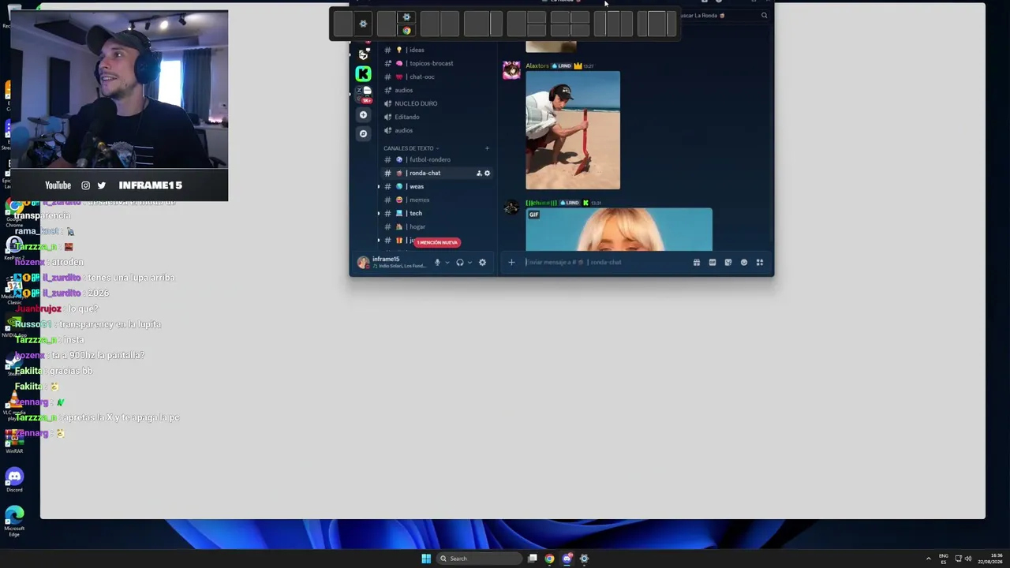Mute the microphone in Discord user panel

(437, 263)
